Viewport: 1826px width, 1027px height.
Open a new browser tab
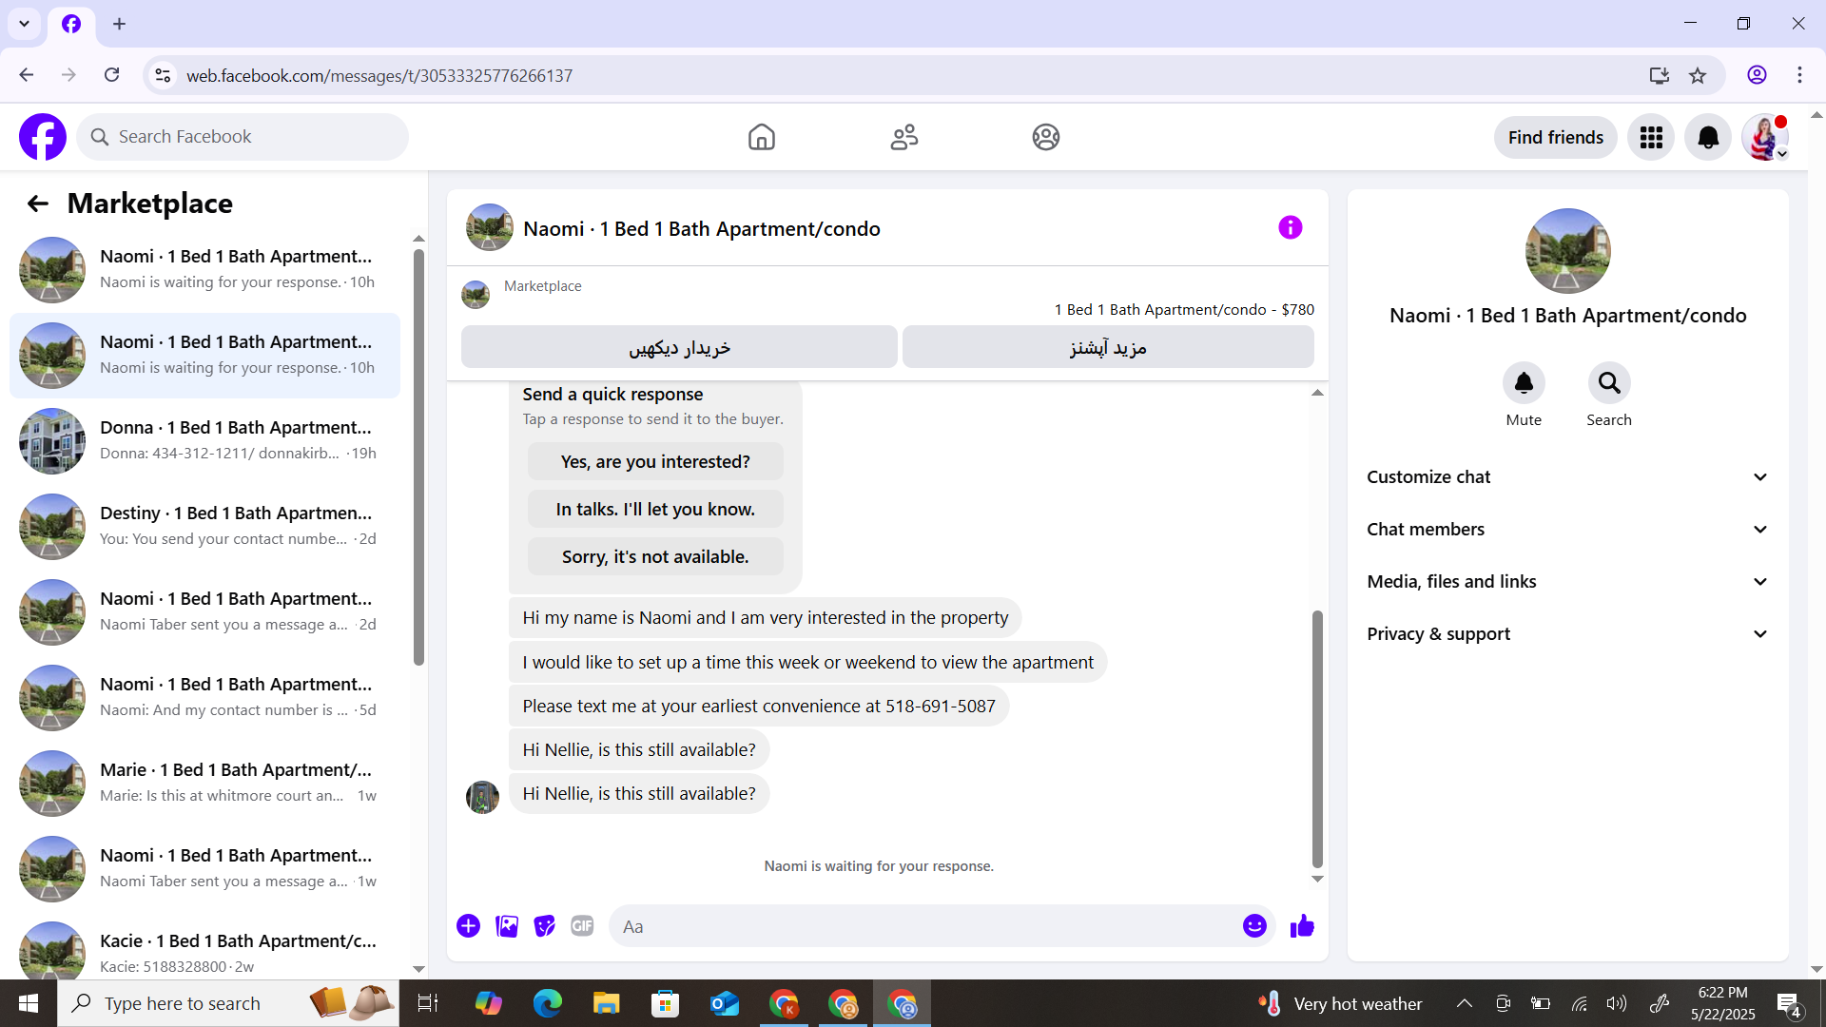(x=119, y=24)
